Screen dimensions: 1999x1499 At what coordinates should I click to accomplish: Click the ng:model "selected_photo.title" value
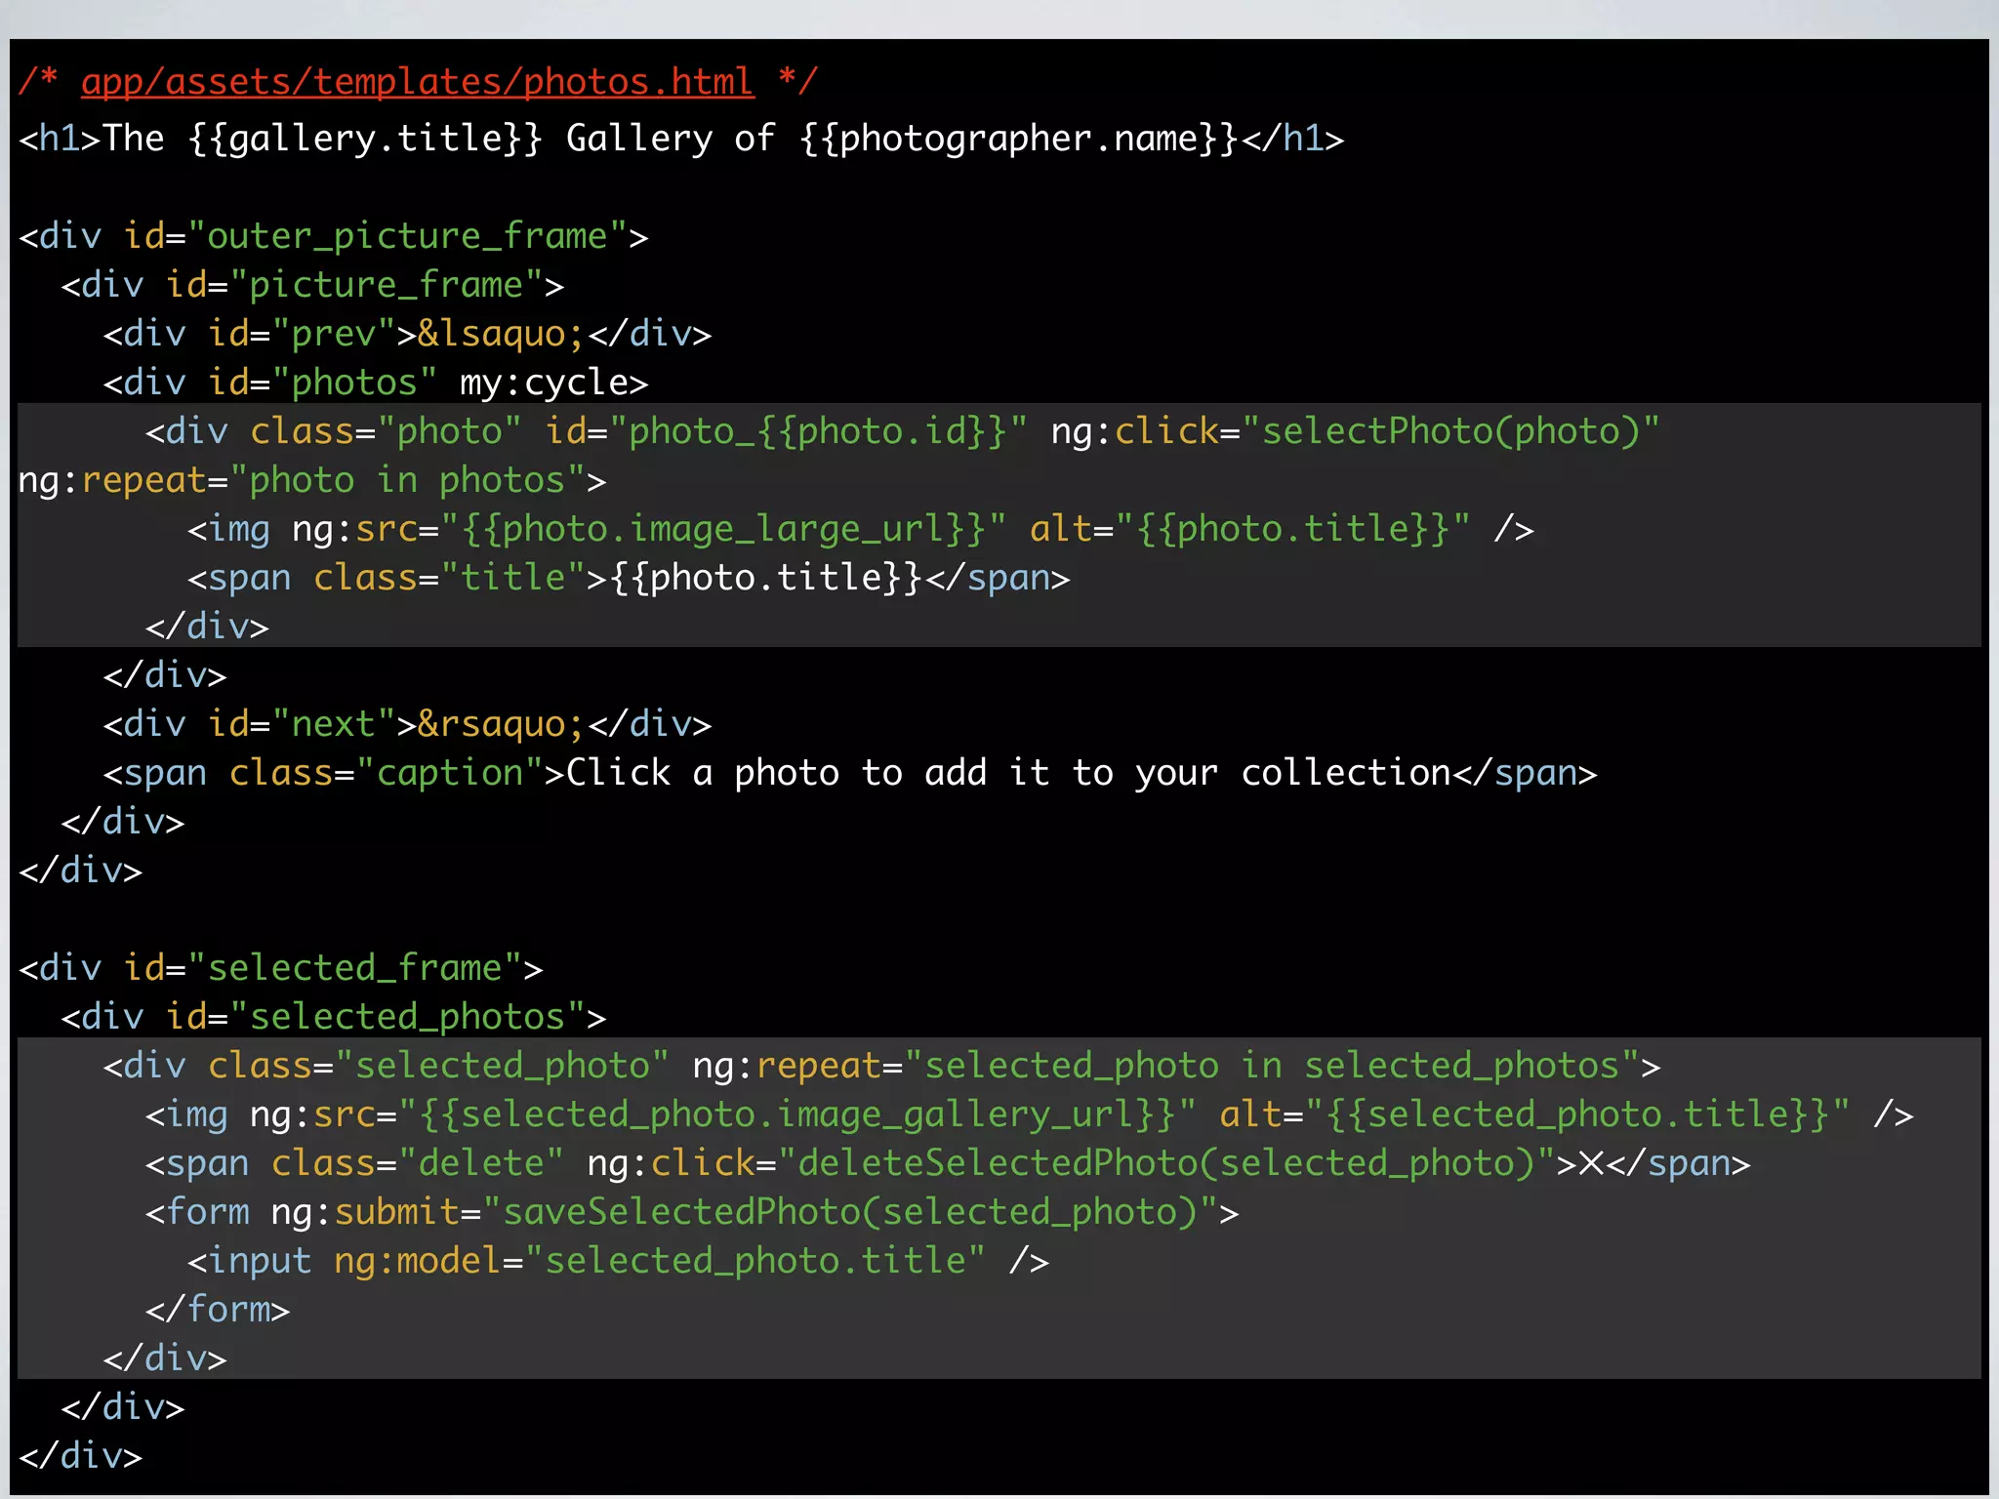[x=755, y=1261]
